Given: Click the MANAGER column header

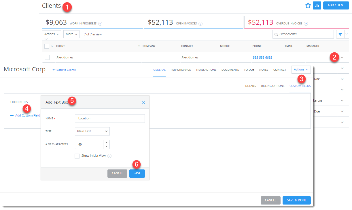Looking at the screenshot, I should [313, 46].
